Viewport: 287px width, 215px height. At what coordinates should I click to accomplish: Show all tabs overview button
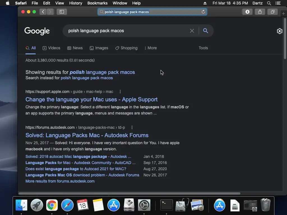[272, 12]
